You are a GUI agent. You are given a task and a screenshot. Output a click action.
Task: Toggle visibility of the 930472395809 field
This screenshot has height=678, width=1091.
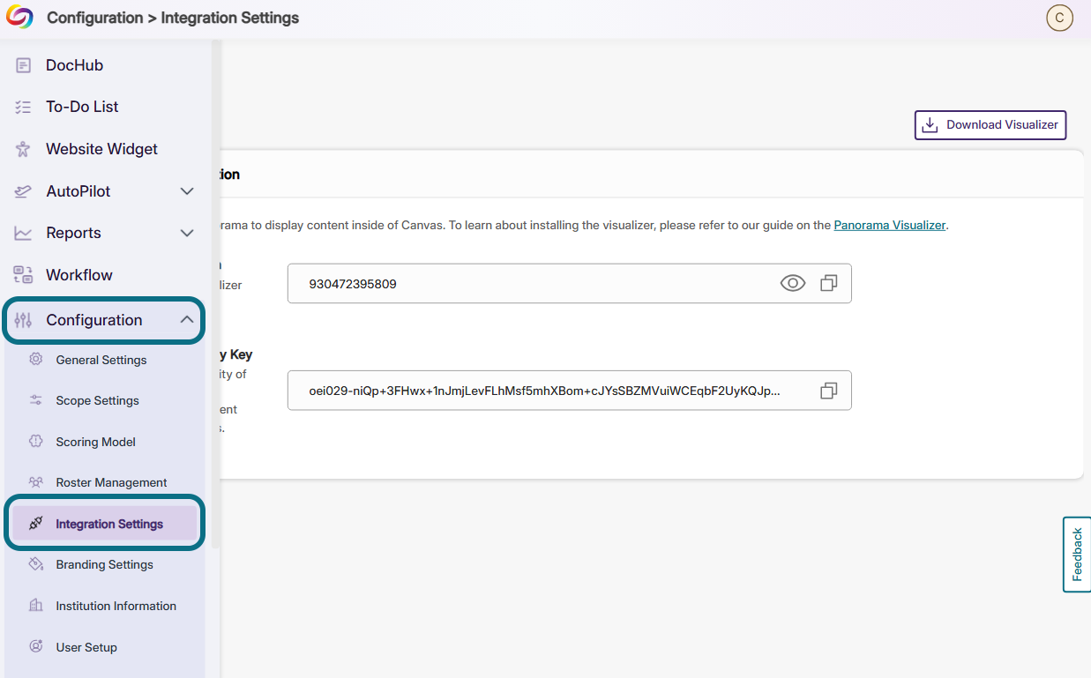click(x=793, y=283)
